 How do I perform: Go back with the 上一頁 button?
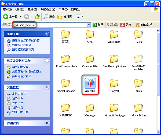coord(10,17)
